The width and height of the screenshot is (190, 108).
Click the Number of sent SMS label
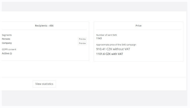pyautogui.click(x=106, y=35)
